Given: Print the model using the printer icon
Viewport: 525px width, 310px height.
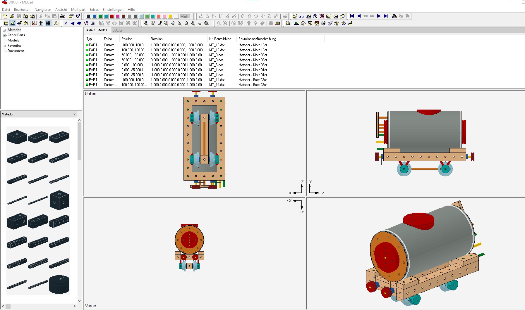Looking at the screenshot, I should pyautogui.click(x=62, y=16).
